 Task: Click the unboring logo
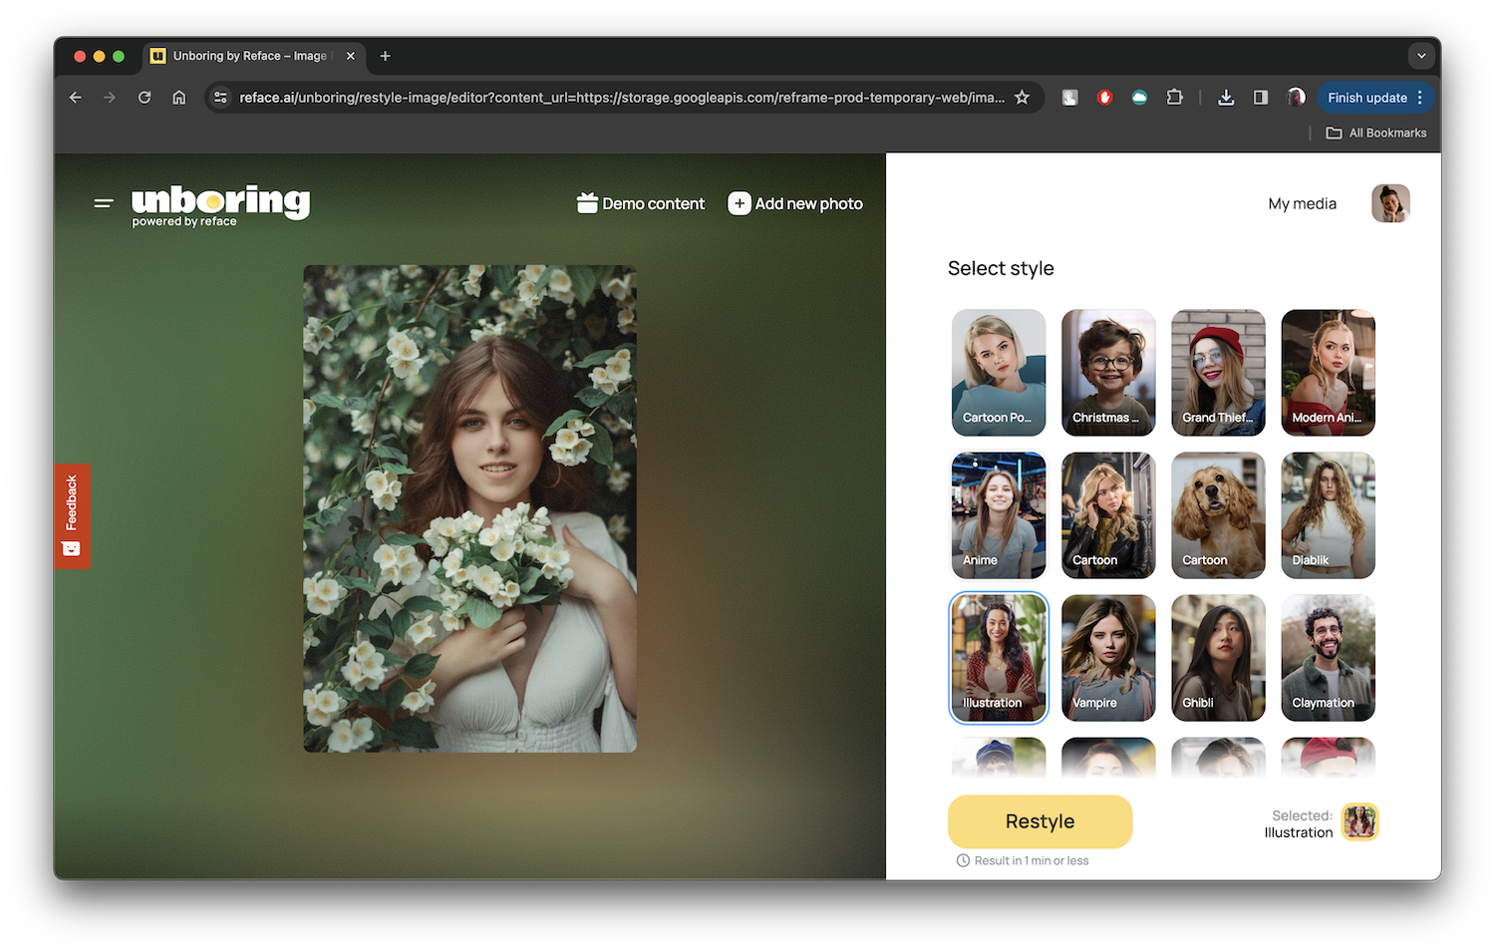pos(220,205)
